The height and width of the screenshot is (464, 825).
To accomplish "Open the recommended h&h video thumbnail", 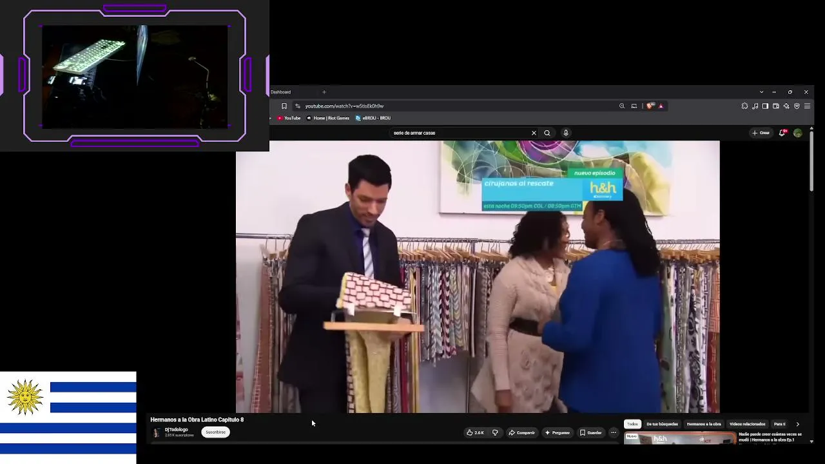I will (x=679, y=438).
